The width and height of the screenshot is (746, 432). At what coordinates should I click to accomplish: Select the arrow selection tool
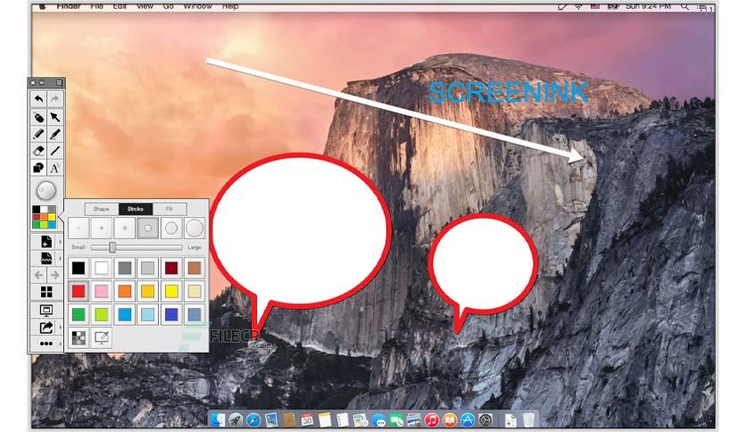pyautogui.click(x=55, y=117)
